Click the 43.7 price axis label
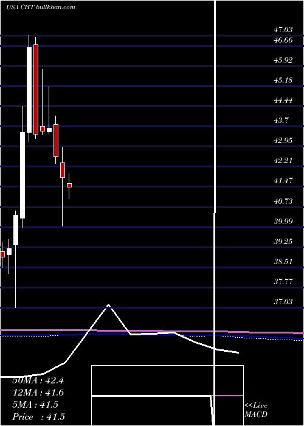304x426 pixels. [x=281, y=120]
